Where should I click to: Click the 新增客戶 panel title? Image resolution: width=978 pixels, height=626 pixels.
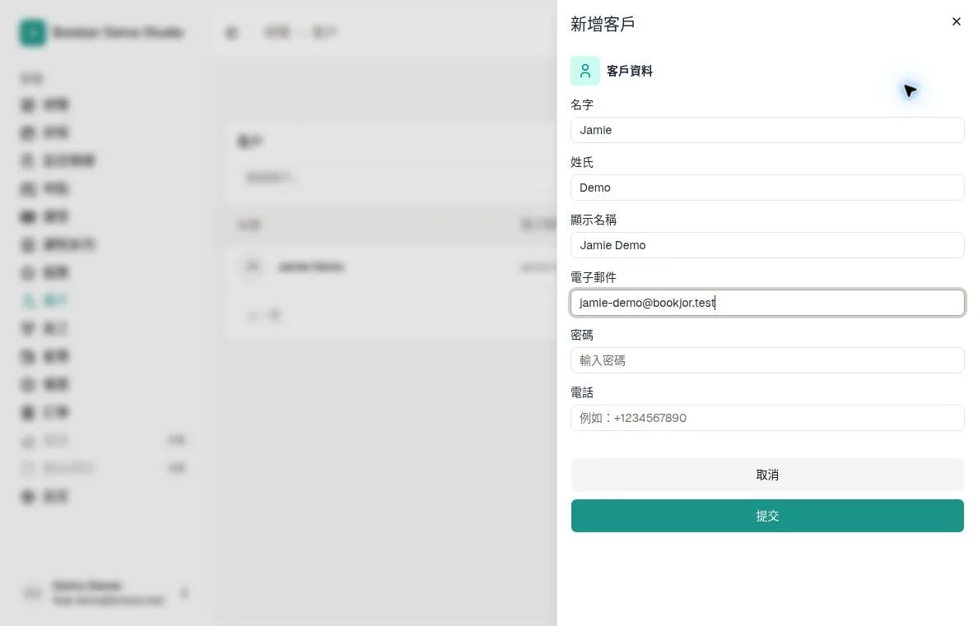coord(603,25)
